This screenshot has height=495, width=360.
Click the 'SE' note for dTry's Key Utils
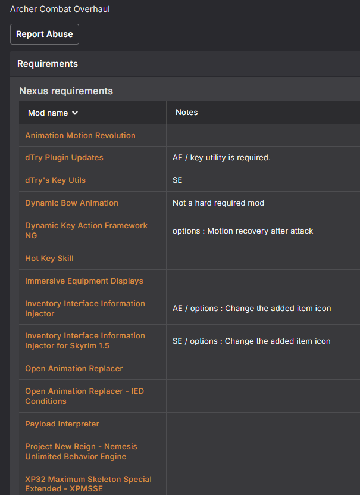pos(177,180)
